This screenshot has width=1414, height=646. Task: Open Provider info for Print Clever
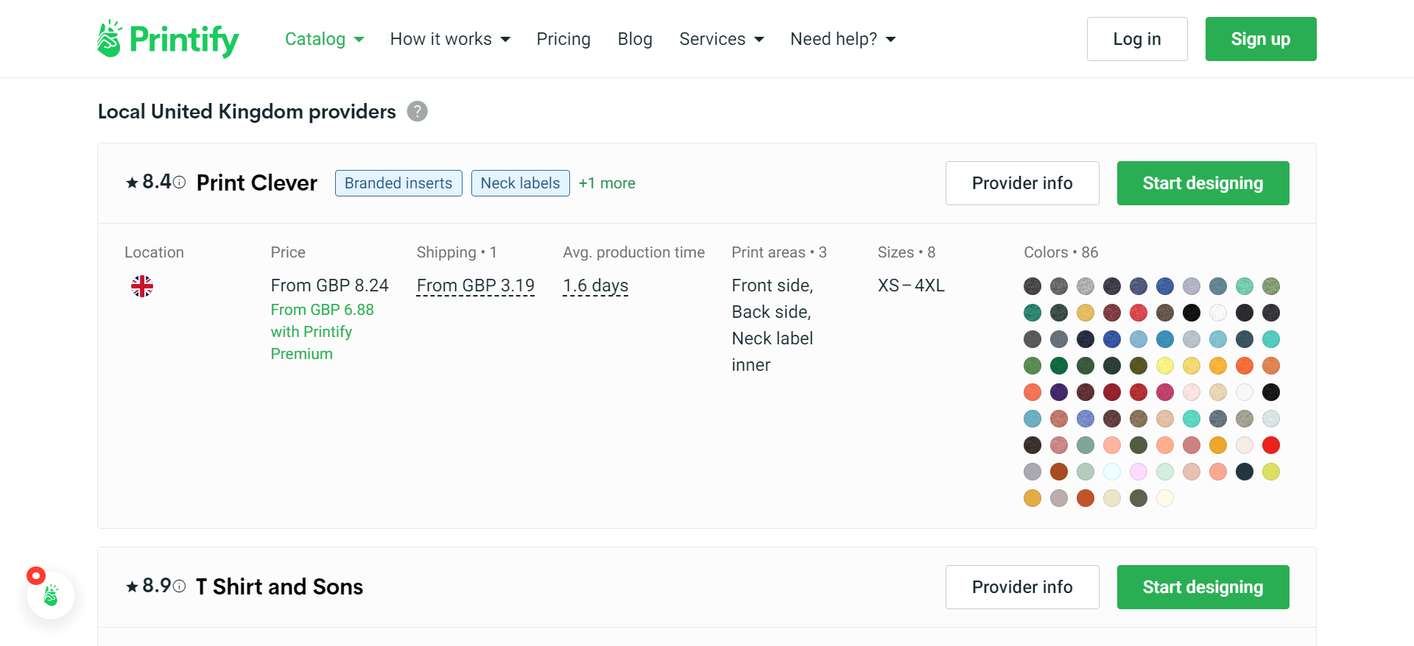click(1021, 183)
